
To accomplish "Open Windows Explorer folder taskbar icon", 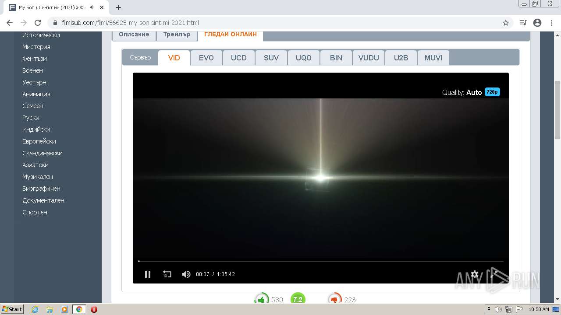I will tap(50, 309).
